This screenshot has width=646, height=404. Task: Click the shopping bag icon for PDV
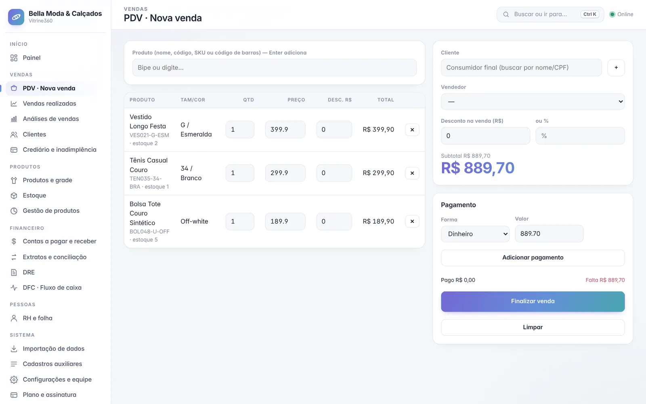(x=14, y=88)
